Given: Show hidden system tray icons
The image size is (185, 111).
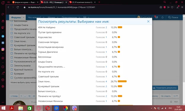Looking at the screenshot, I should (151, 108).
